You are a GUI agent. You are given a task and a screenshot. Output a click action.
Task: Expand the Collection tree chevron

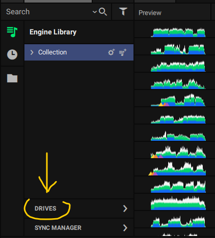pos(32,52)
